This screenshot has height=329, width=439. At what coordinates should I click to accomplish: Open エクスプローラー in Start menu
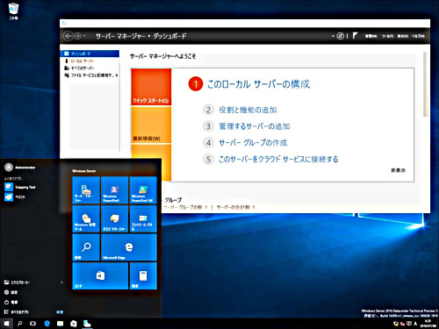pyautogui.click(x=17, y=283)
